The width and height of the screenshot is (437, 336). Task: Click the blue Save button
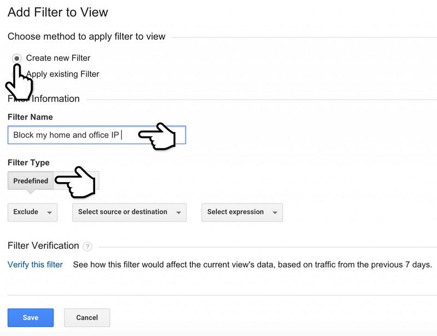click(x=31, y=317)
